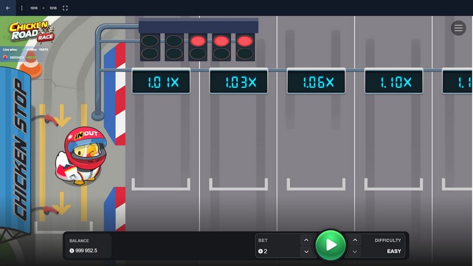This screenshot has height=266, width=473.
Task: Click the Online player count text
Action: click(37, 49)
